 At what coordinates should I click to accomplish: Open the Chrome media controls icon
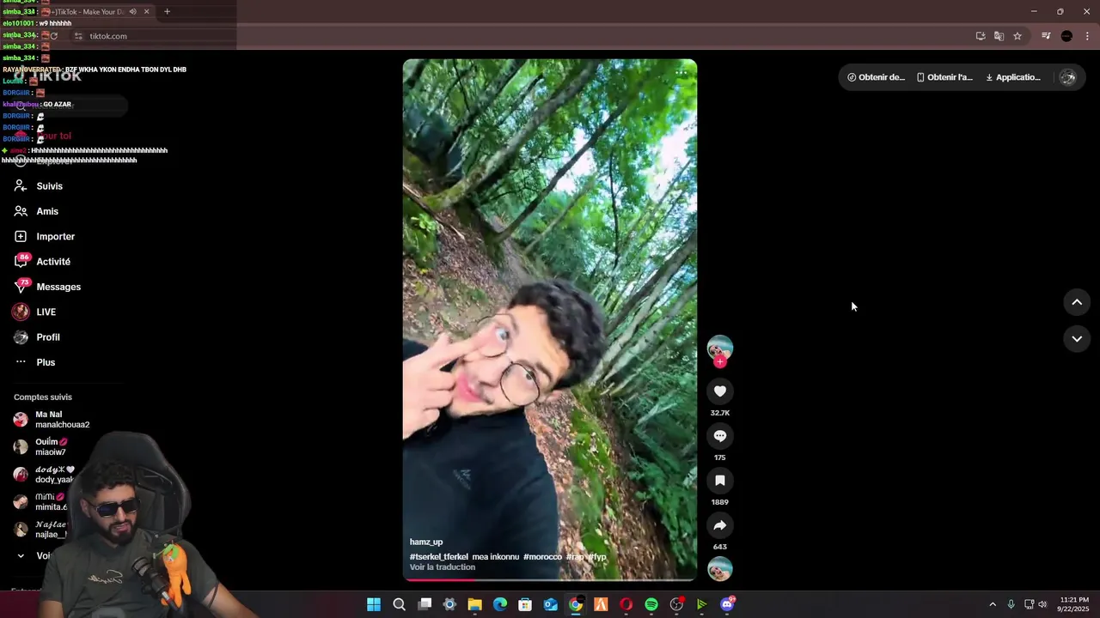click(1046, 36)
